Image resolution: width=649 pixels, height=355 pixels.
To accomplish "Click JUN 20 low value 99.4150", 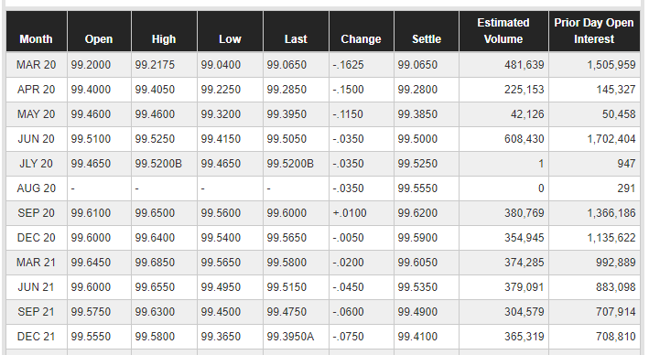I will [221, 139].
